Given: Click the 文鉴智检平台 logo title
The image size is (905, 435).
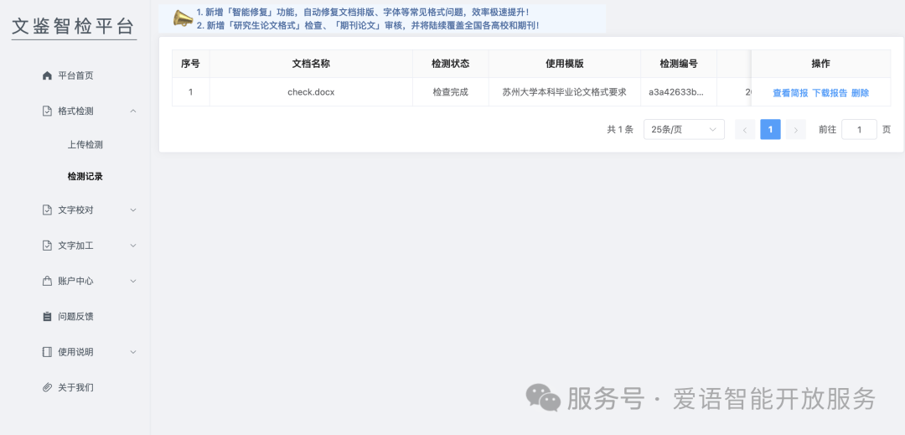Looking at the screenshot, I should (73, 27).
